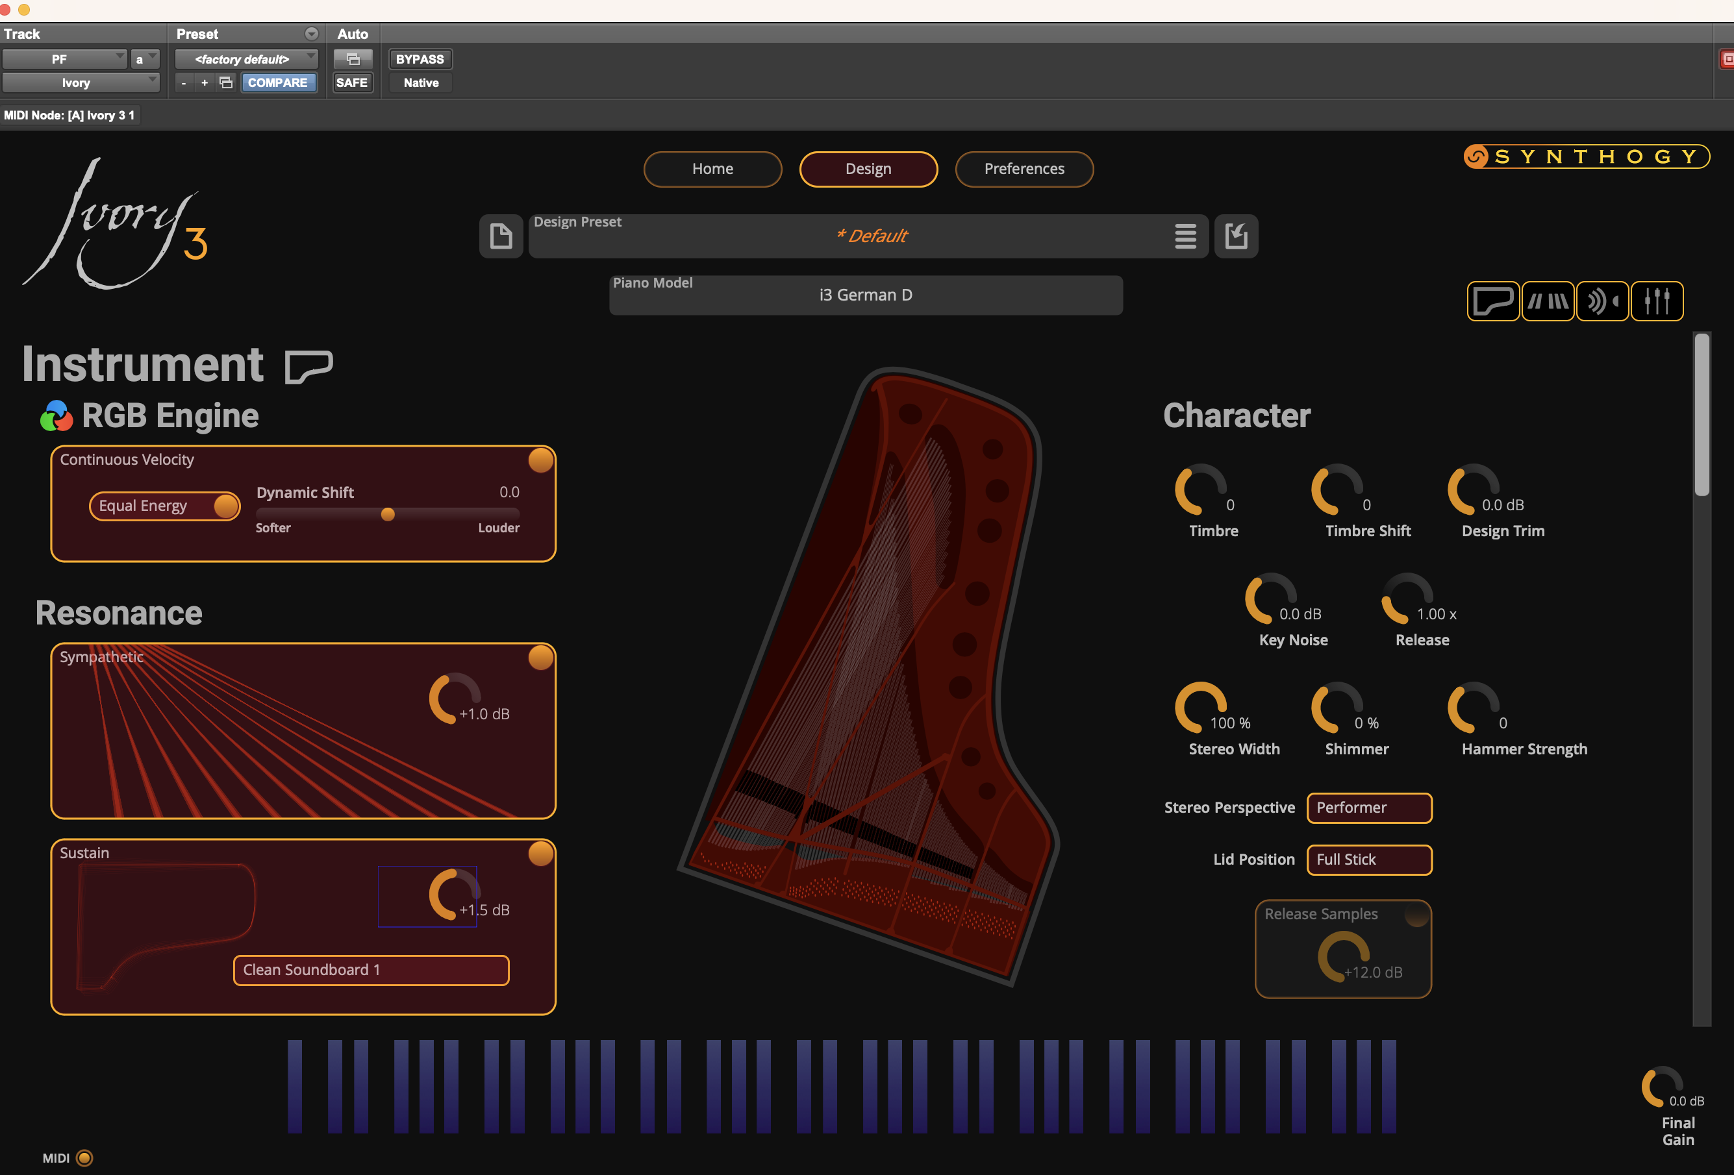Toggle the BYPASS button
This screenshot has height=1175, width=1734.
(420, 59)
